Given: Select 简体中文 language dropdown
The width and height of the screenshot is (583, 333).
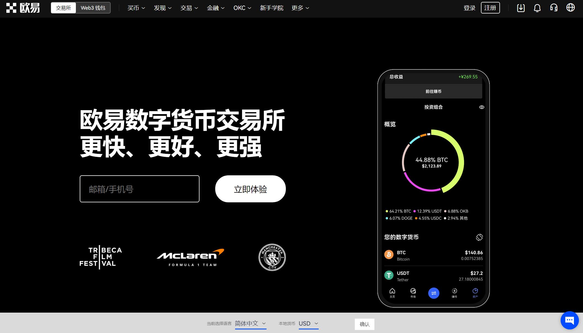Looking at the screenshot, I should click(x=250, y=324).
